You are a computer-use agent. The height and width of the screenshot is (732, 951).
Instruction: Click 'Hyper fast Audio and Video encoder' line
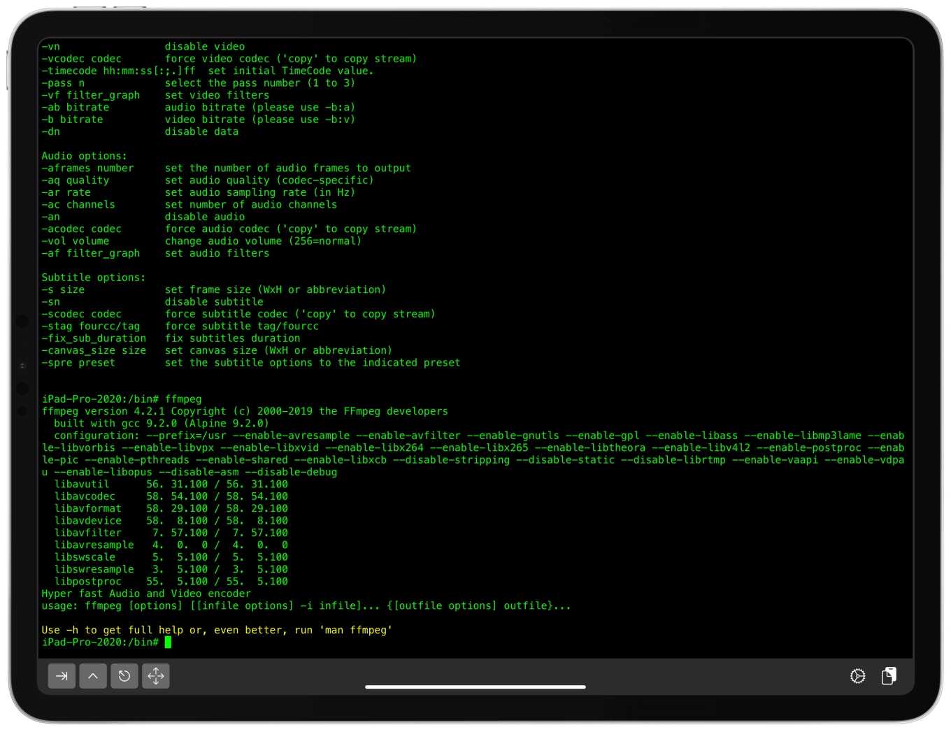point(146,594)
